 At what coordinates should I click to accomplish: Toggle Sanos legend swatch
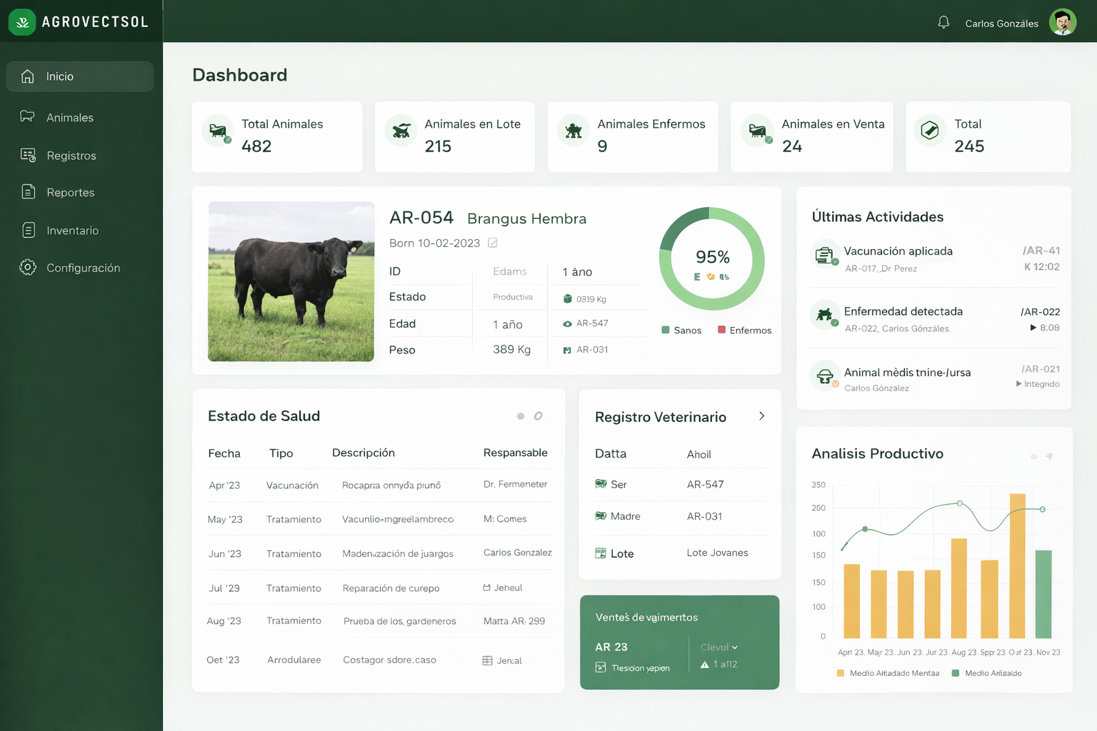tap(666, 330)
